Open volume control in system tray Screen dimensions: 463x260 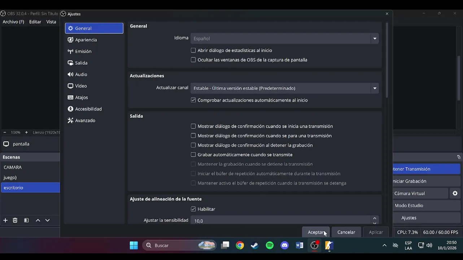pyautogui.click(x=429, y=246)
